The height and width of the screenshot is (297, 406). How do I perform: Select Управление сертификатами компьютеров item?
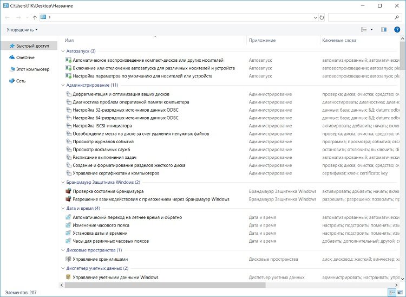click(116, 173)
